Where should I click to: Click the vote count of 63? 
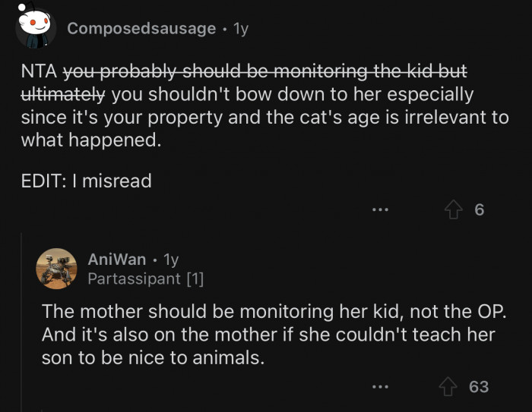point(479,387)
